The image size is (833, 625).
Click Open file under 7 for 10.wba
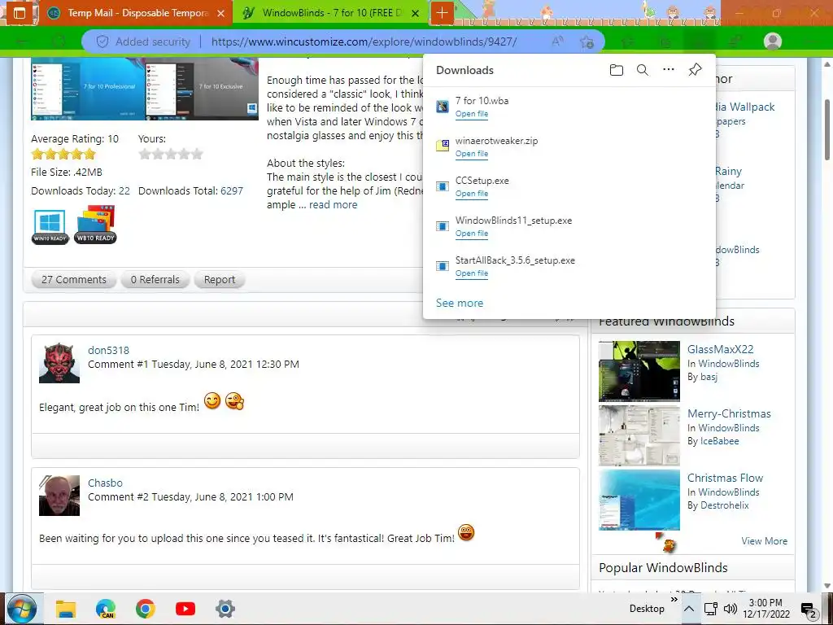tap(471, 114)
